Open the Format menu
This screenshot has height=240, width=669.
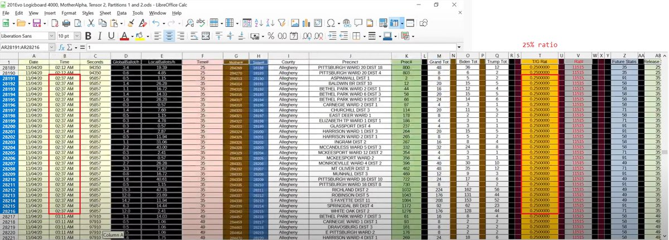click(69, 12)
